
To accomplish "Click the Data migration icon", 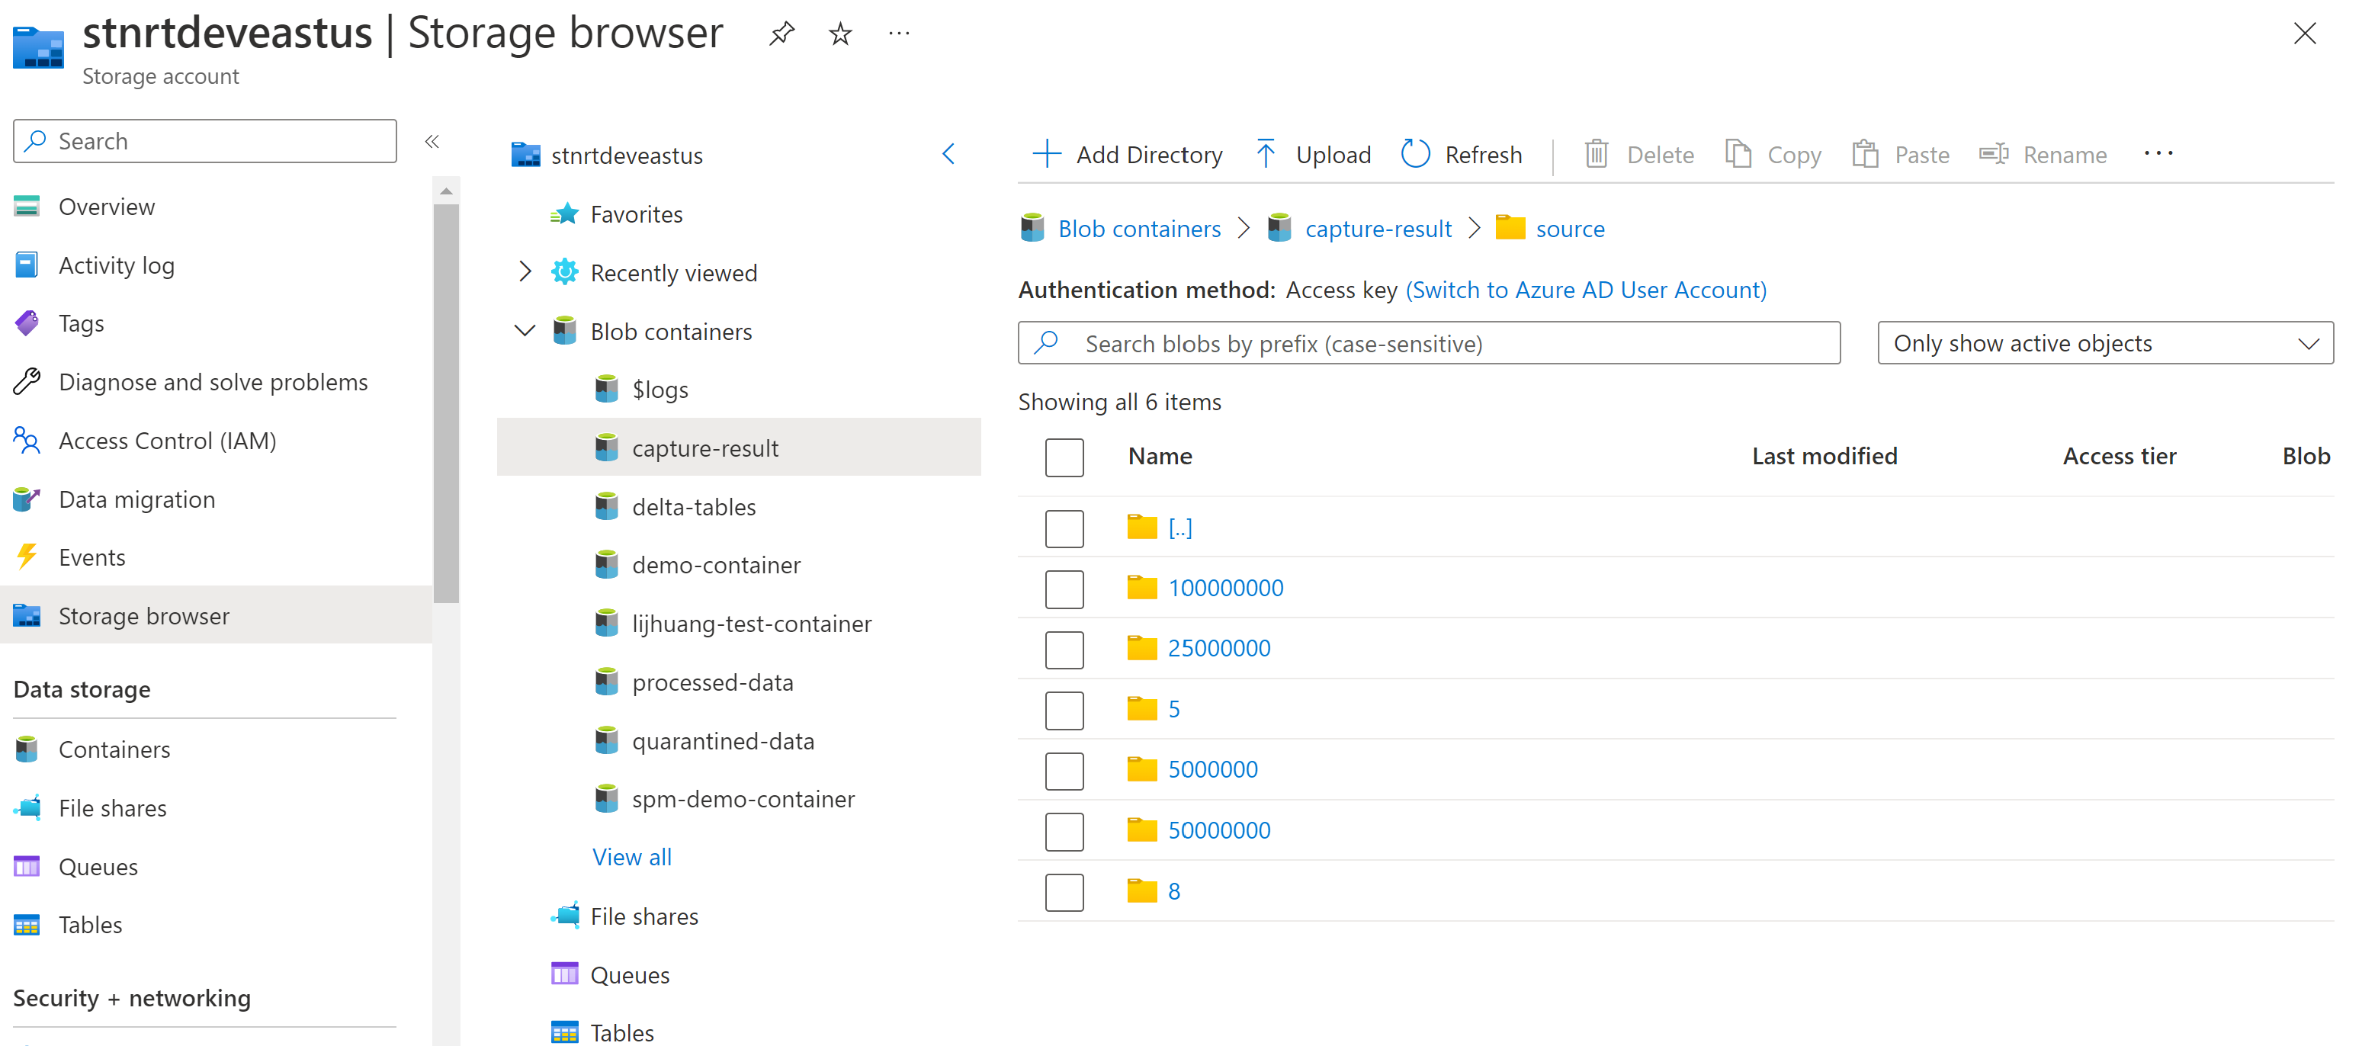I will coord(27,499).
